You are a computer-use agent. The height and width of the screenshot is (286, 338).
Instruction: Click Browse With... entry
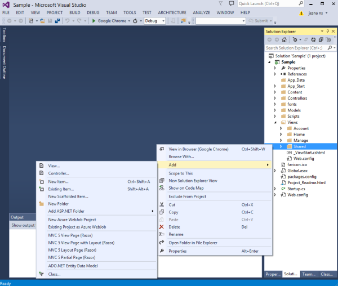214,157
